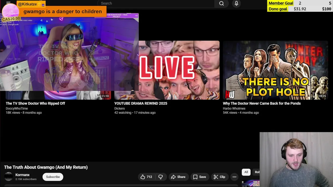Viewport: 333px width, 187px height.
Task: Open the hamburger guide menu
Action: [8, 3]
